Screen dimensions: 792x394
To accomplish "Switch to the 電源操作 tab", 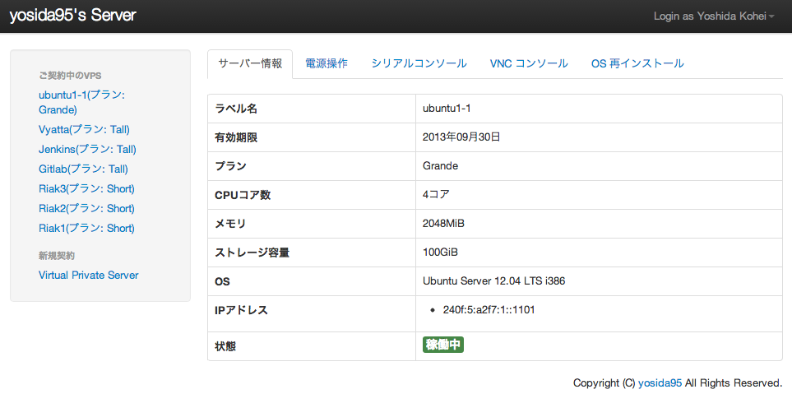I will 326,63.
